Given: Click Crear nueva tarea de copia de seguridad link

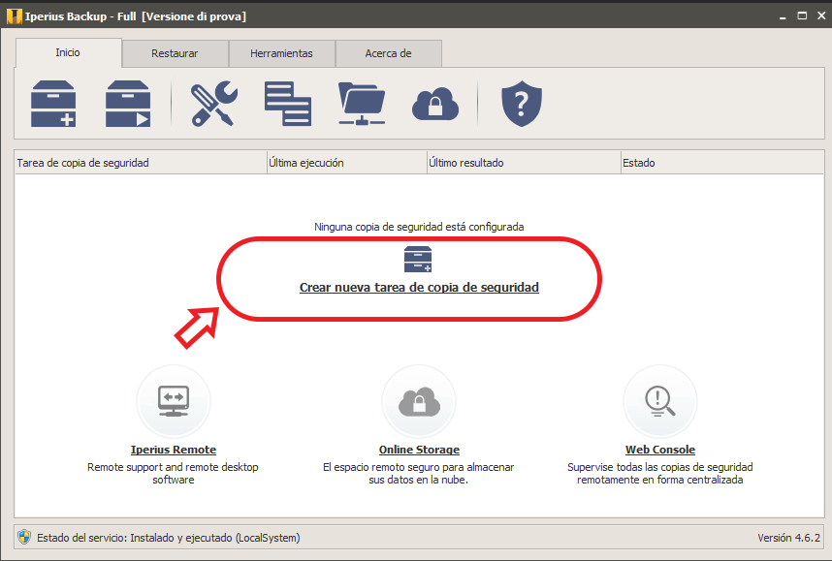Looking at the screenshot, I should 419,288.
